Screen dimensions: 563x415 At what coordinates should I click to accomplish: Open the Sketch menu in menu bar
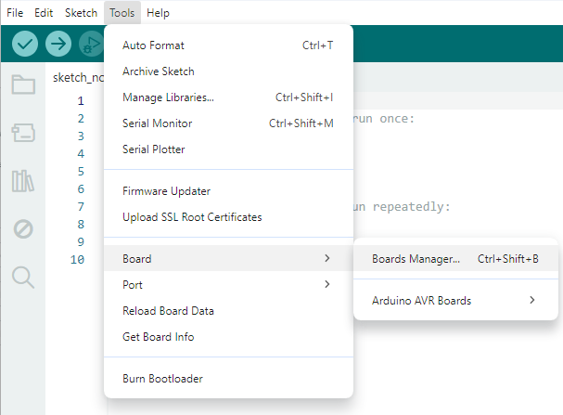click(x=81, y=13)
